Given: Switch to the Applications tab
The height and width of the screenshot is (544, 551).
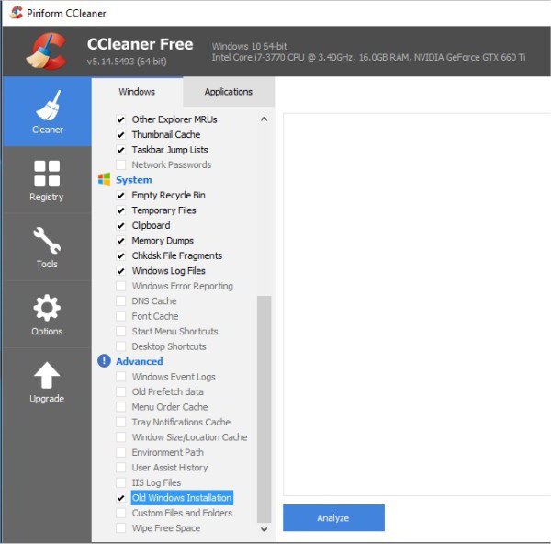Looking at the screenshot, I should (229, 92).
